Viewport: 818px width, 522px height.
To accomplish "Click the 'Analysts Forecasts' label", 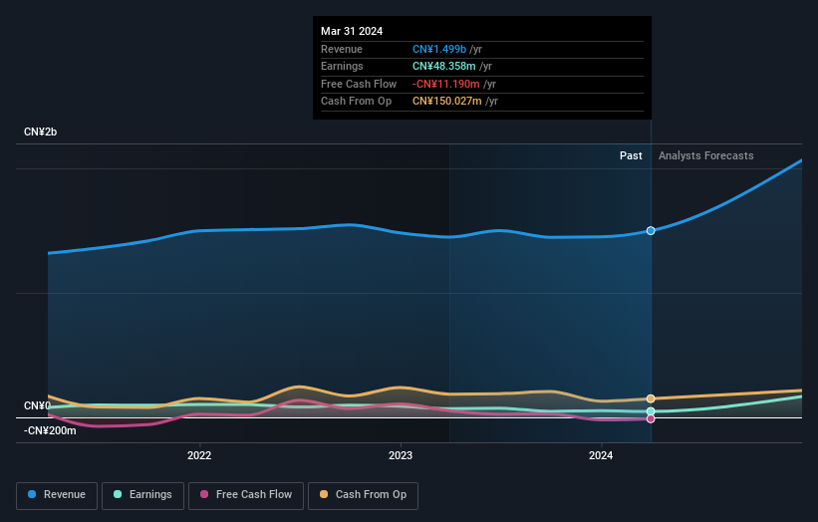I will click(705, 156).
